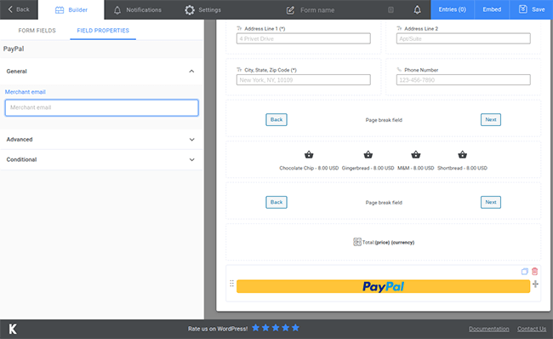
Task: Duplicate the PayPal field
Action: click(524, 272)
